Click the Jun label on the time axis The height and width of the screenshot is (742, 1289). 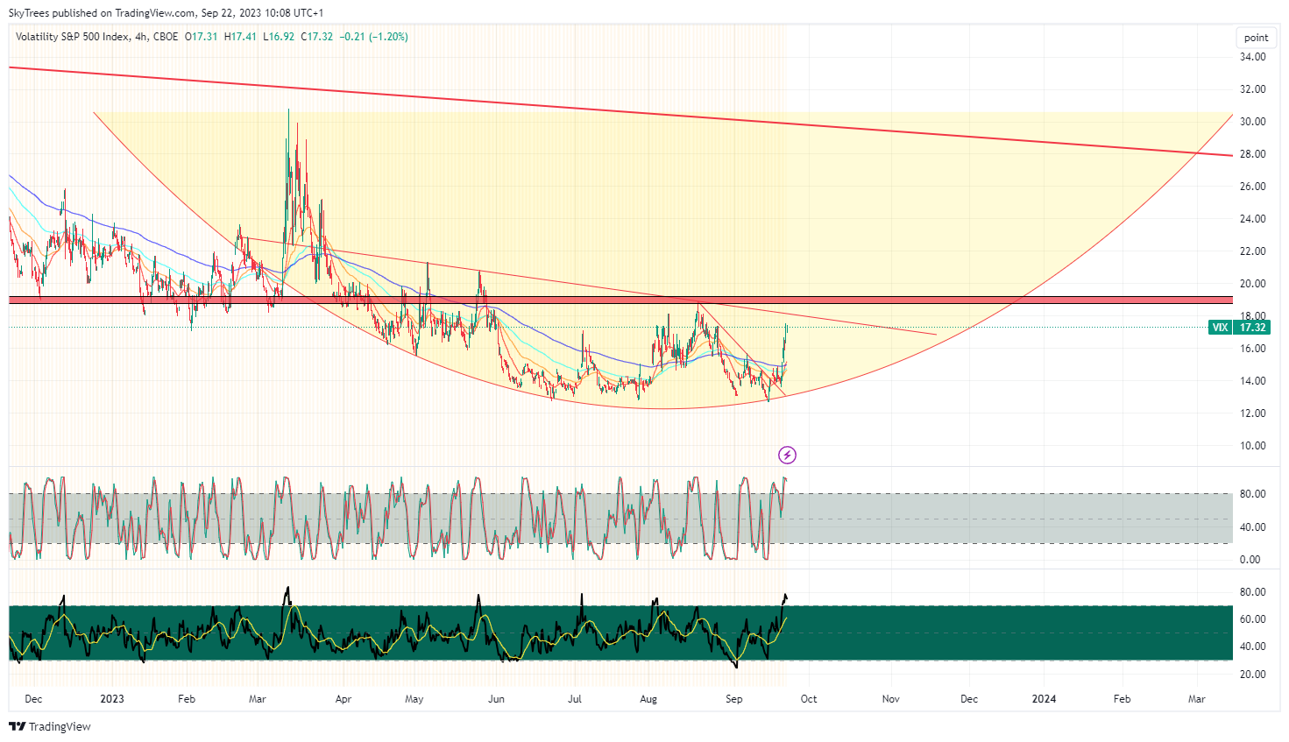tap(496, 699)
